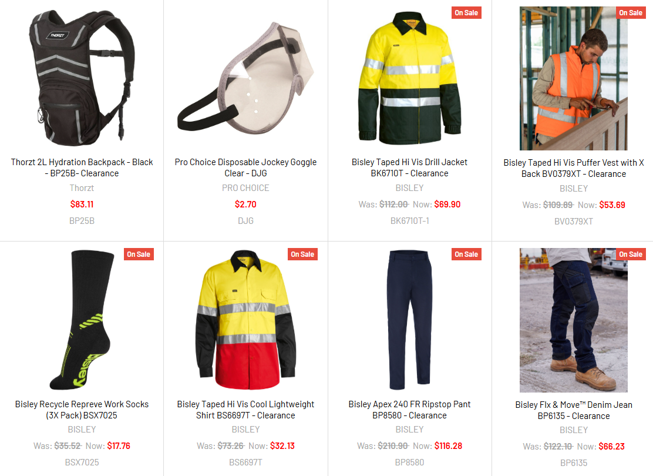View the yellow-red Cool Lightweight Shirt image

(x=245, y=320)
